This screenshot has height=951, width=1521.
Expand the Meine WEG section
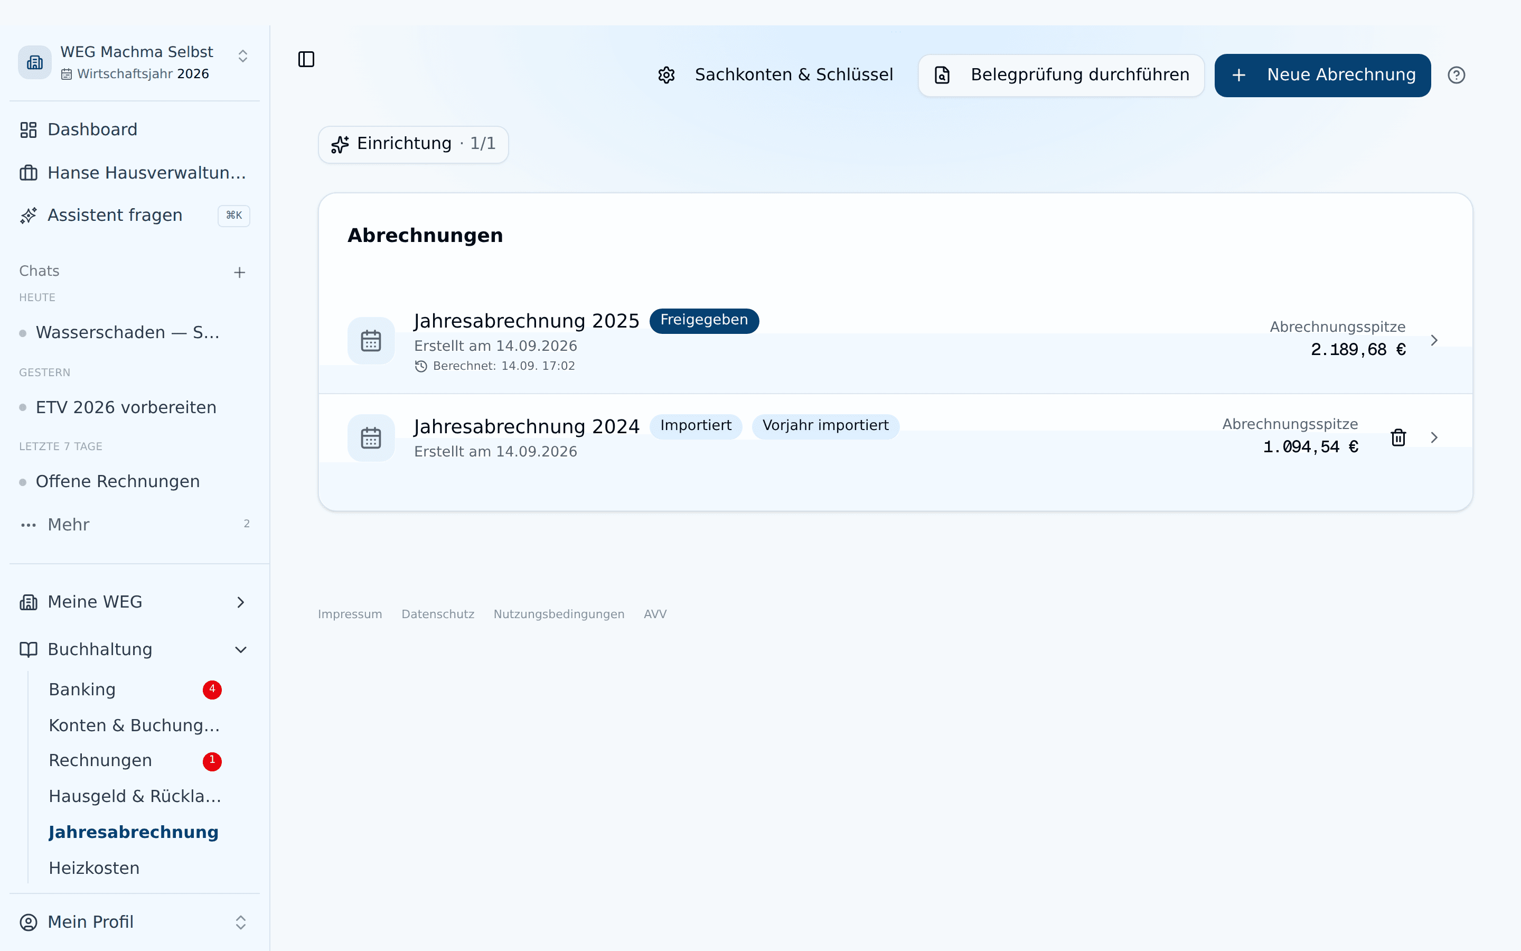click(135, 602)
